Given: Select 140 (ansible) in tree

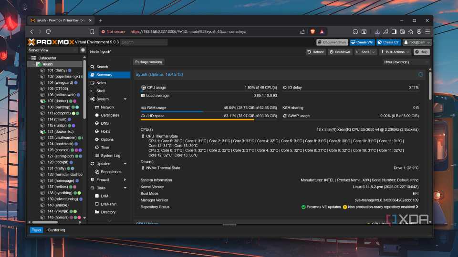Looking at the screenshot, I should pos(58,205).
